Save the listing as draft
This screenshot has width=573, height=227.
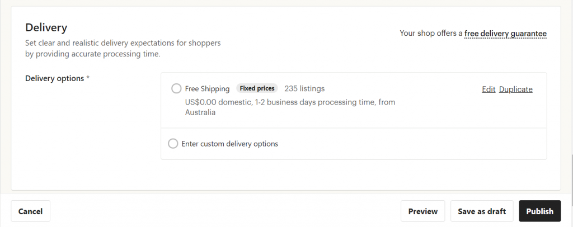tap(482, 211)
